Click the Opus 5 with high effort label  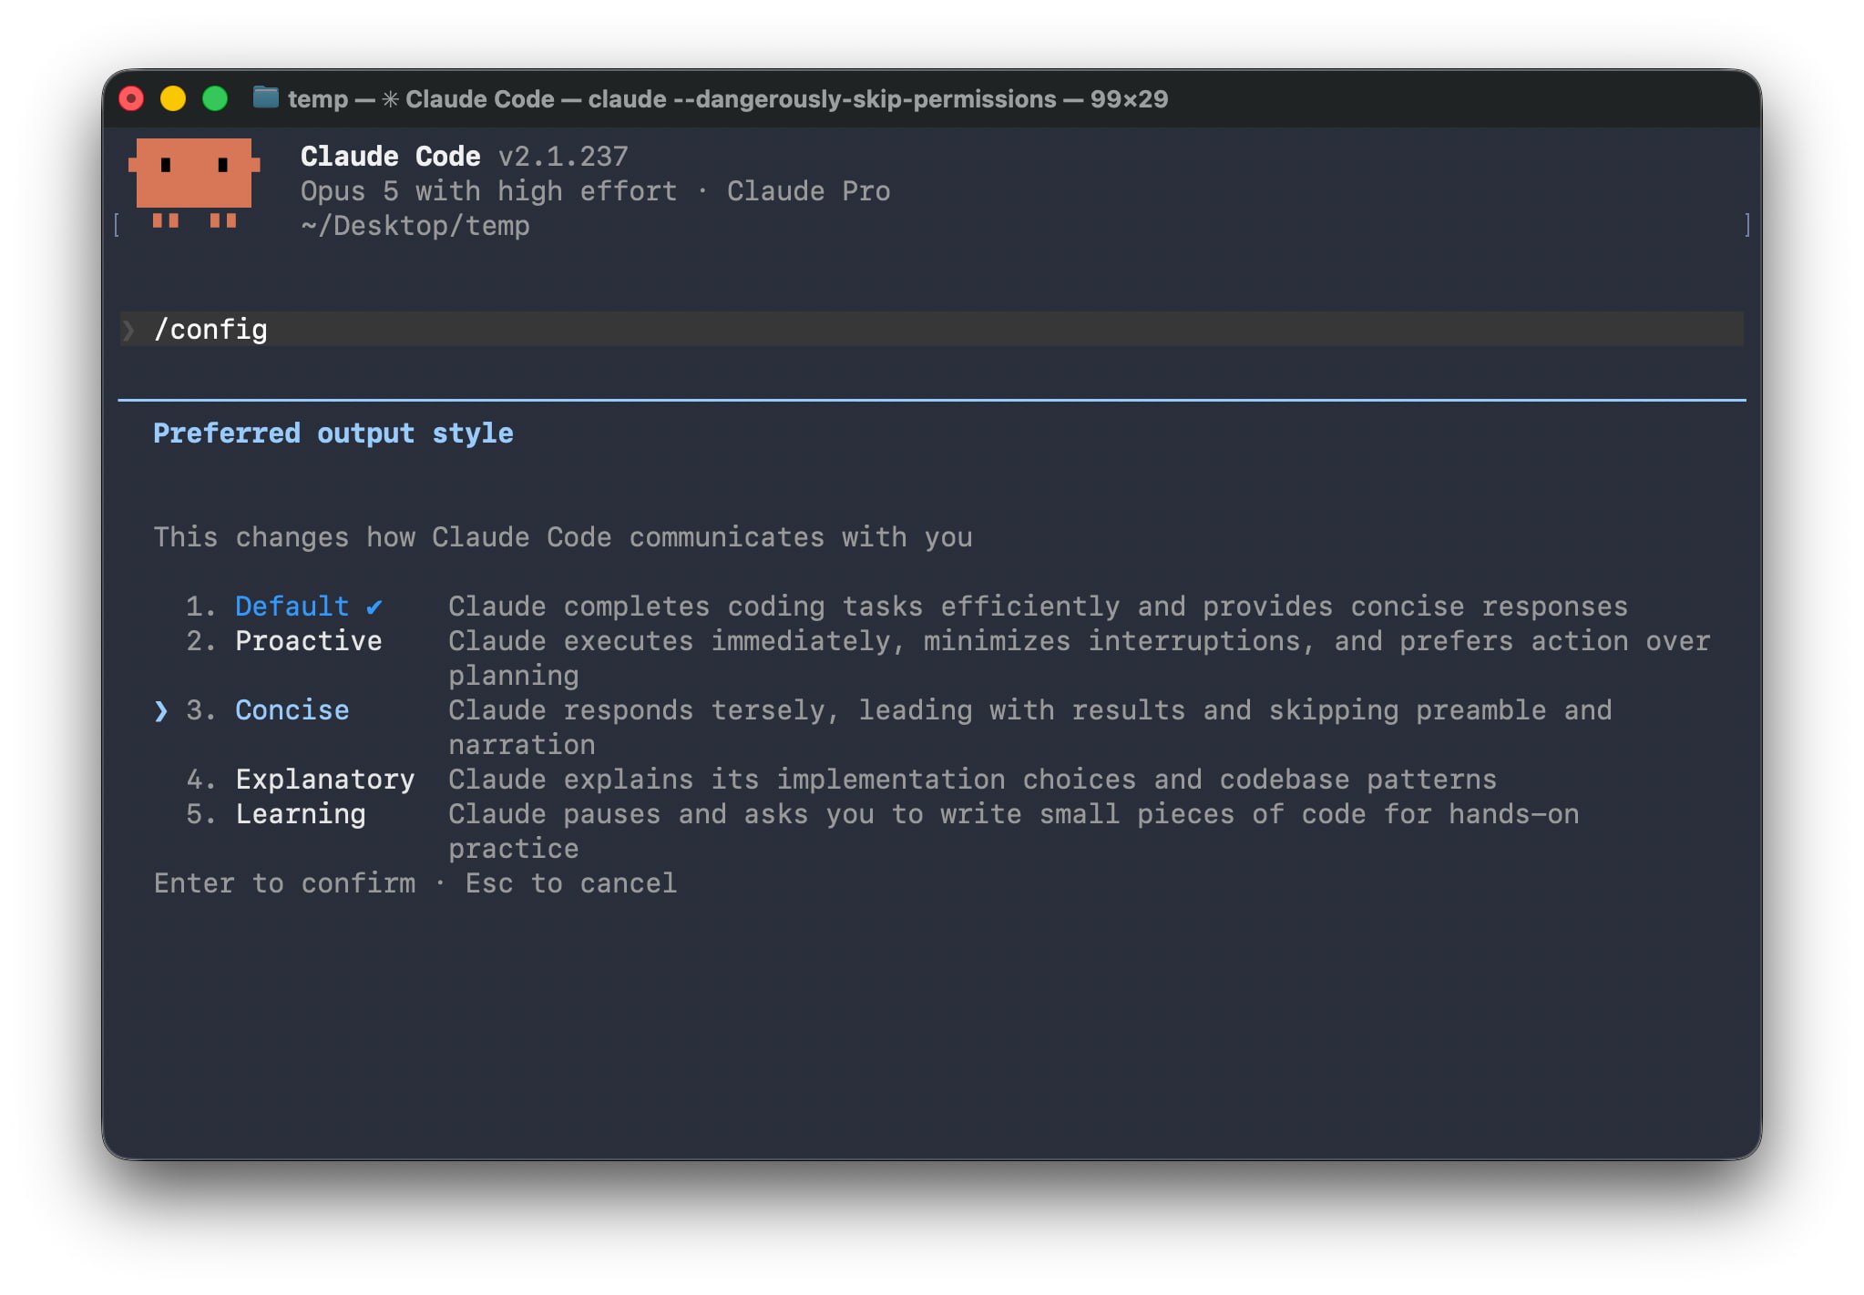[x=489, y=191]
